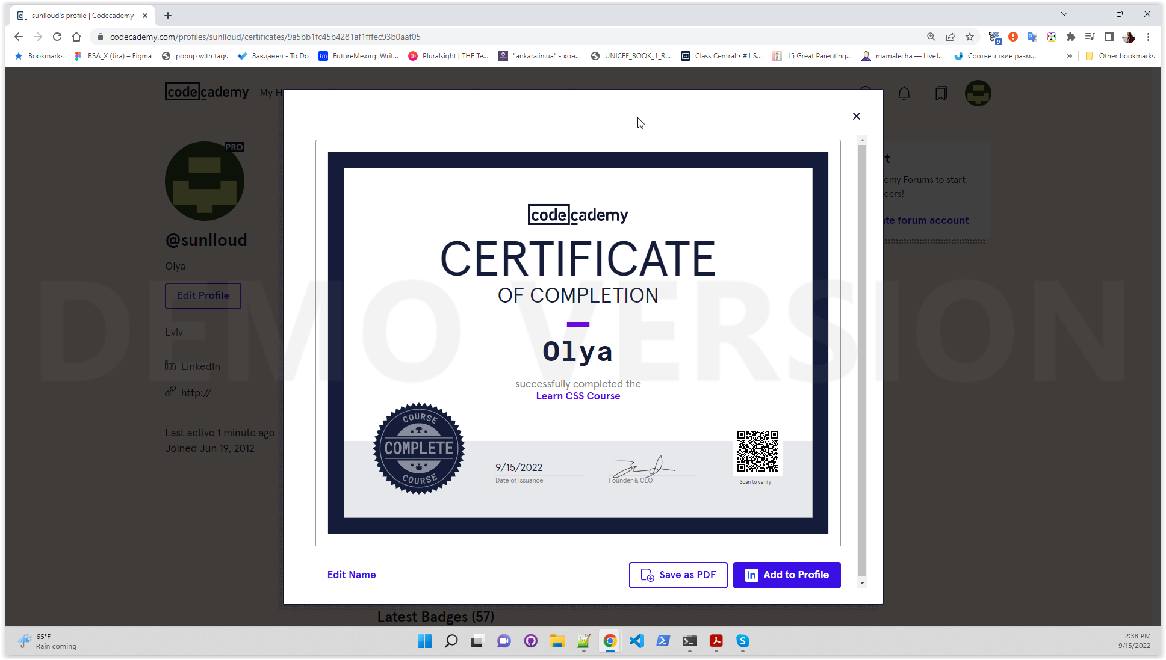
Task: Open popup with tags bookmark
Action: point(195,56)
